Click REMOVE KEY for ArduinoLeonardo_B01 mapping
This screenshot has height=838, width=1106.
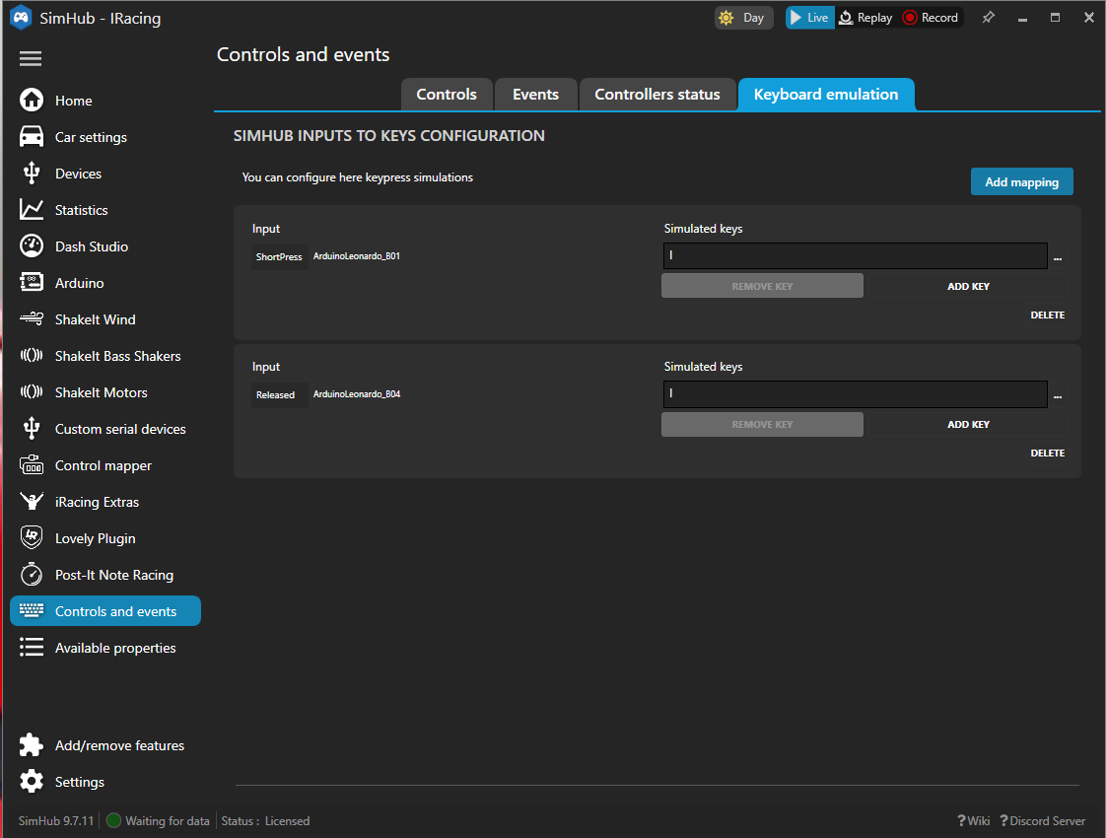(x=762, y=286)
